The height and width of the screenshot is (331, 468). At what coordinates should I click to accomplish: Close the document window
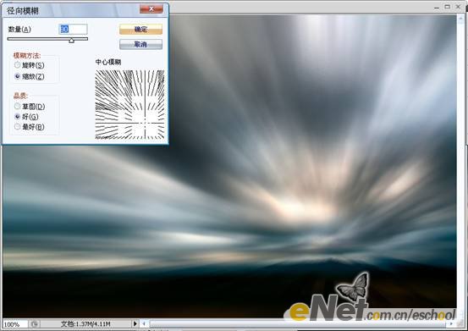pyautogui.click(x=458, y=7)
